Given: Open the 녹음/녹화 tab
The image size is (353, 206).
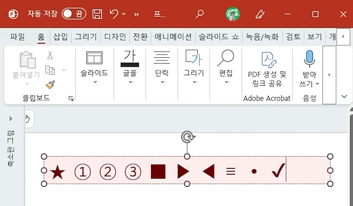Looking at the screenshot, I should [262, 37].
